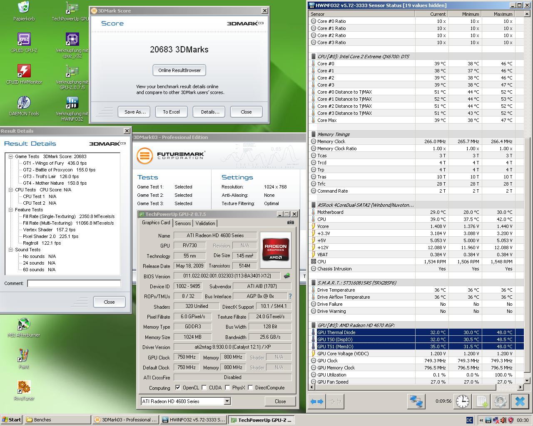Click the blue expand arrows button in HWiNFO32

317,401
